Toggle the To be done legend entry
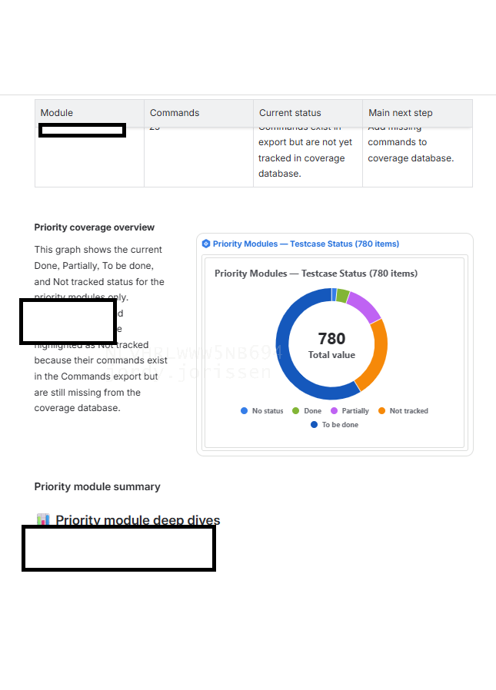The height and width of the screenshot is (690, 496). (x=335, y=425)
